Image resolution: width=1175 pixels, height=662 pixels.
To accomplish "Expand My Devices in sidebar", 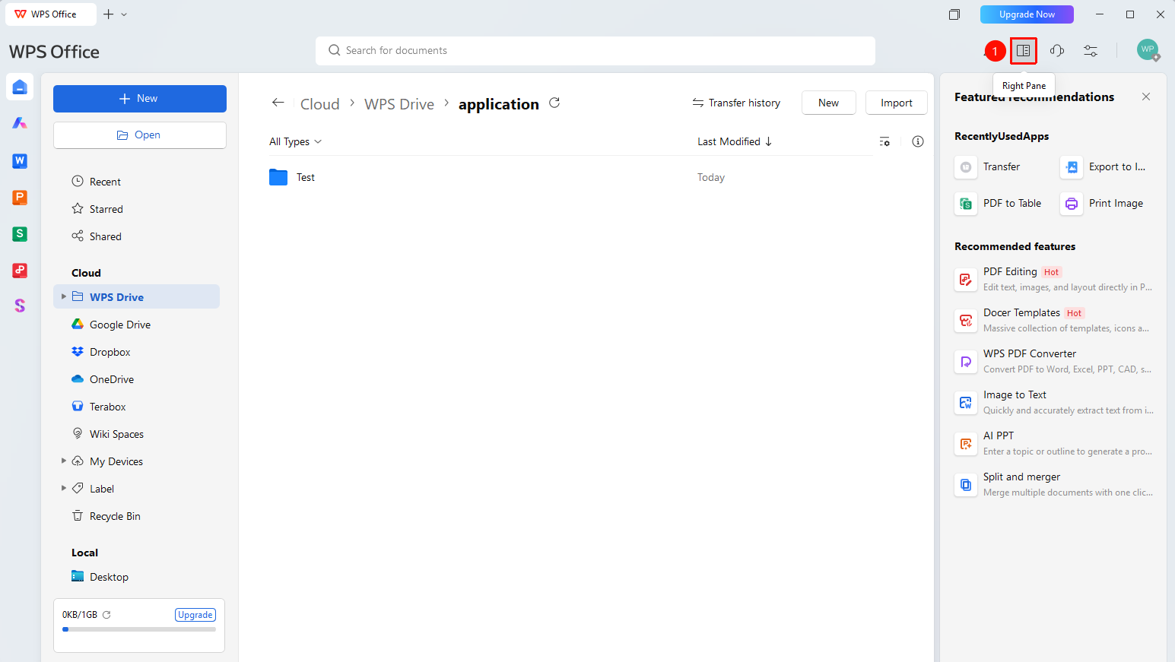I will pyautogui.click(x=64, y=461).
